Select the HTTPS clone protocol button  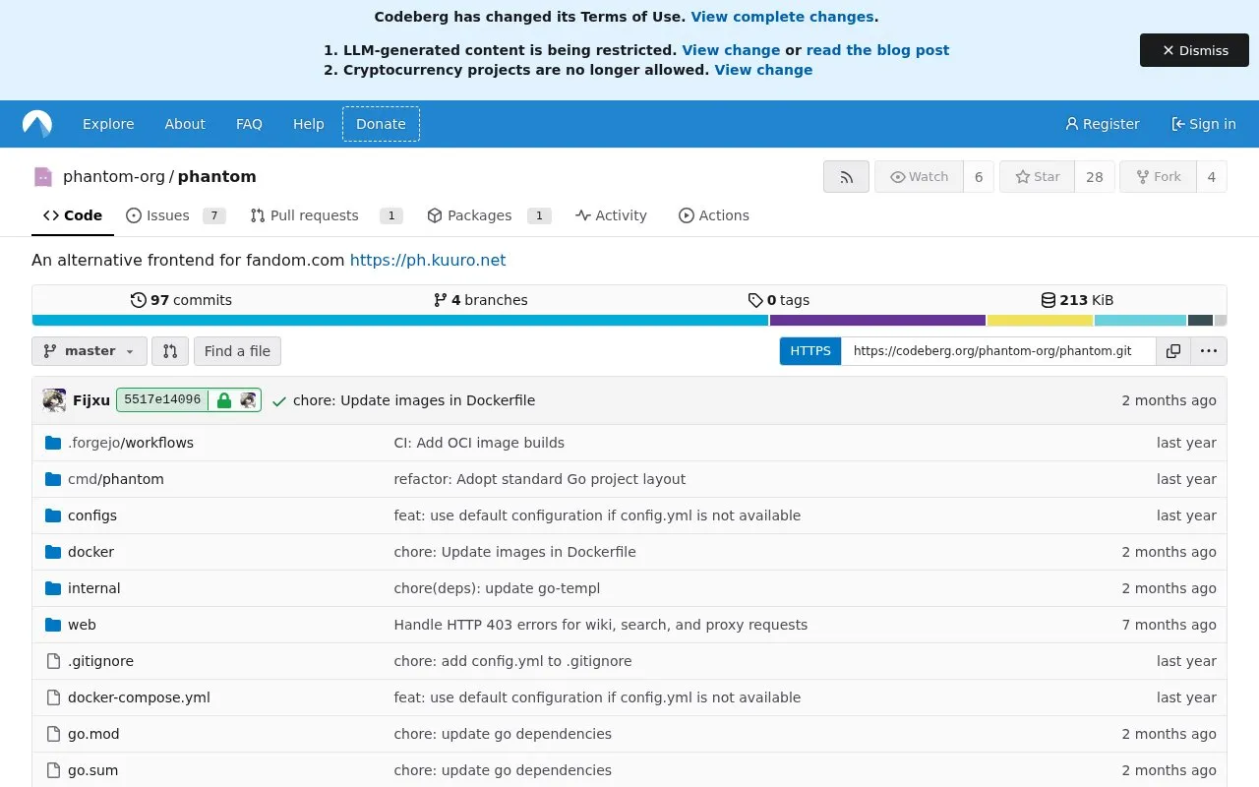[810, 351]
